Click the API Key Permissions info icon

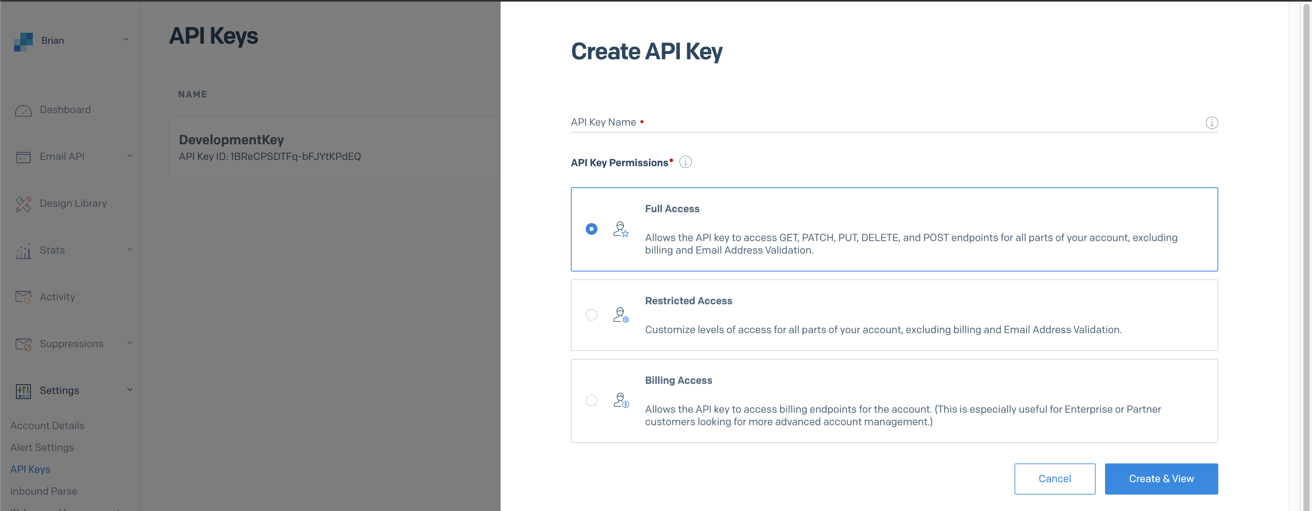click(685, 161)
